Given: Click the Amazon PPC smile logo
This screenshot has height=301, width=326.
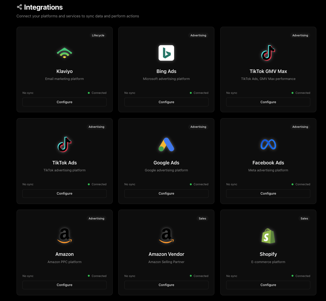Looking at the screenshot, I should (64, 236).
